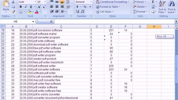
Task: Open Find & Select binoculars
Action: tap(172, 7)
